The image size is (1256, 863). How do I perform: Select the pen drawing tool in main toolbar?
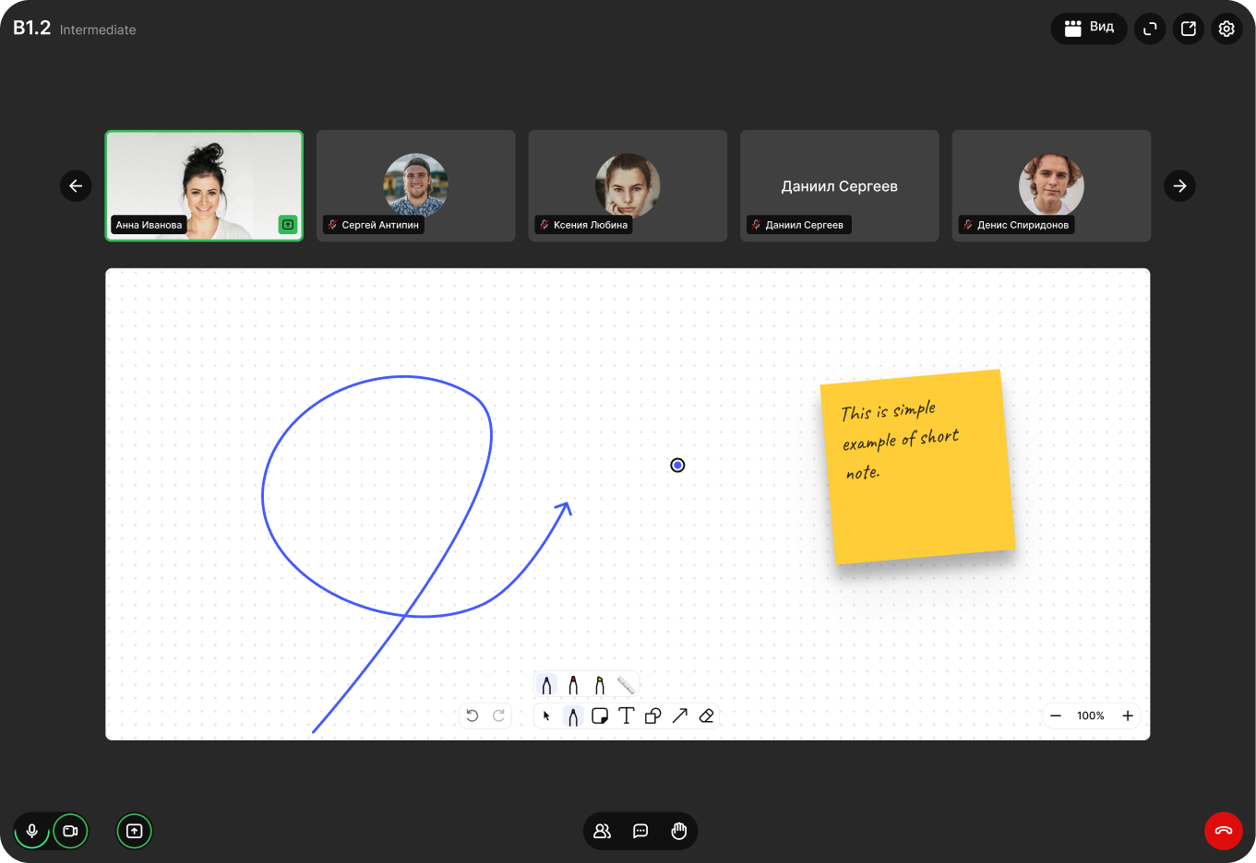[x=573, y=715]
